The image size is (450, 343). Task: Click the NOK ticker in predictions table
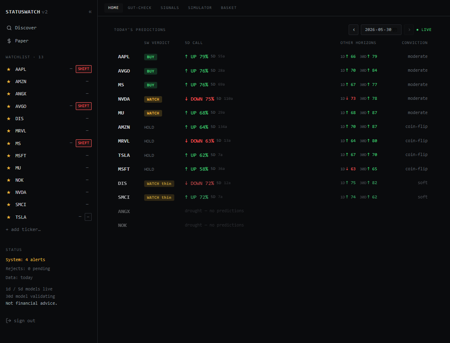122,225
